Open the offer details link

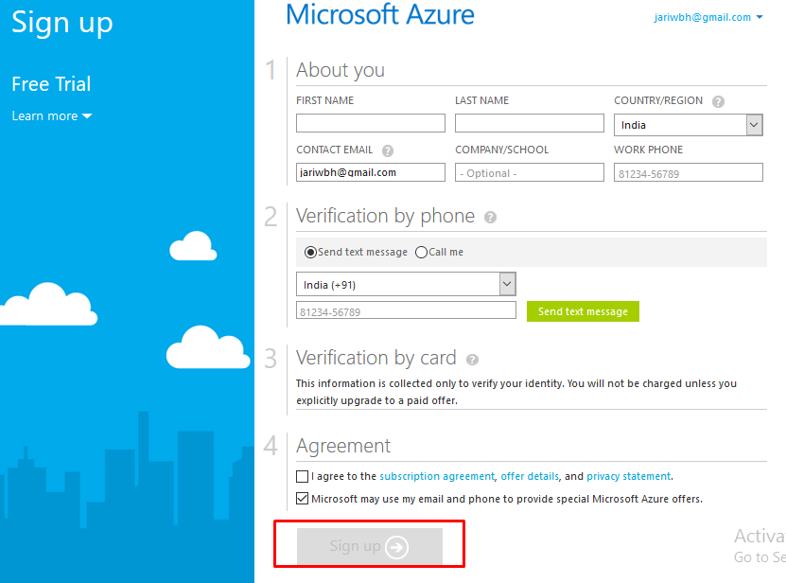click(x=530, y=476)
